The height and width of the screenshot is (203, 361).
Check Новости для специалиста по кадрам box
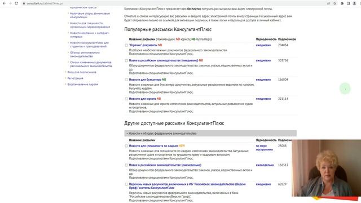tap(126, 146)
